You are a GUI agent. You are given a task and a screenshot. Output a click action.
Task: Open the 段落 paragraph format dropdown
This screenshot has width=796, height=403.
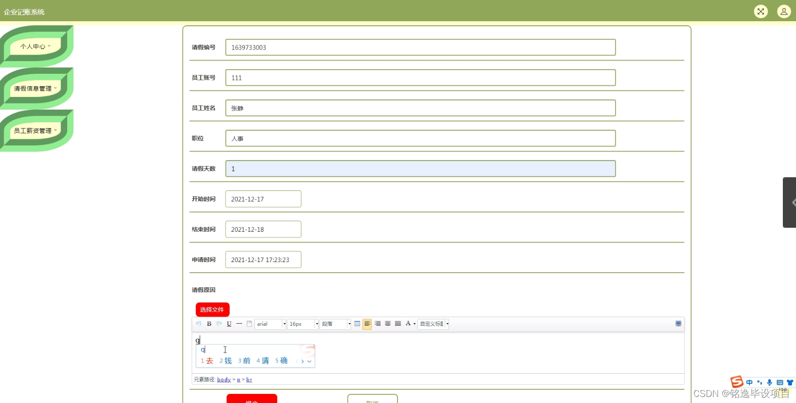(335, 324)
